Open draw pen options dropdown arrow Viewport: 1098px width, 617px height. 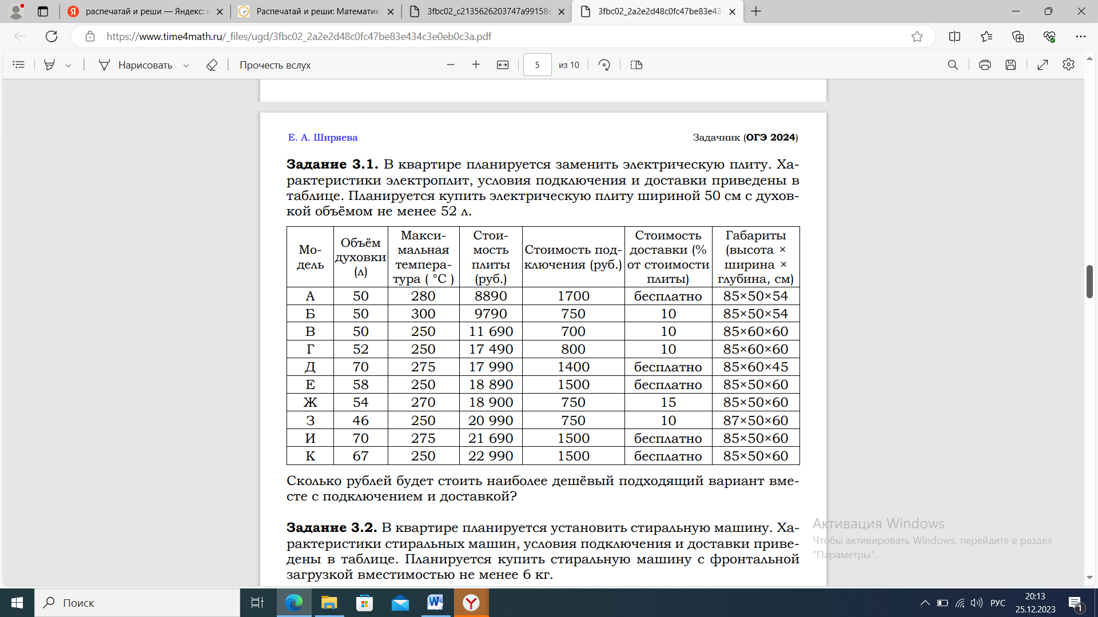click(x=186, y=66)
